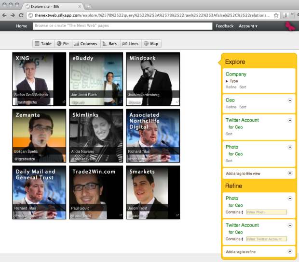Click Sort under Ceo

[243, 107]
